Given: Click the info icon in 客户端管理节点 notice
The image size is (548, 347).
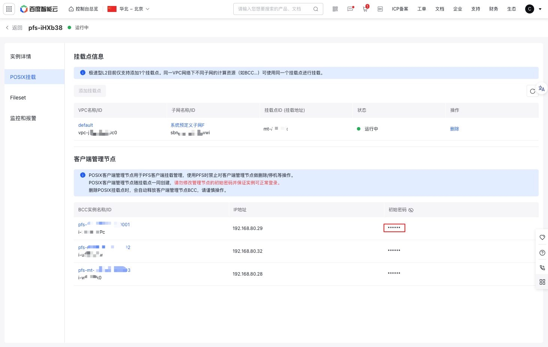Looking at the screenshot, I should tap(83, 175).
